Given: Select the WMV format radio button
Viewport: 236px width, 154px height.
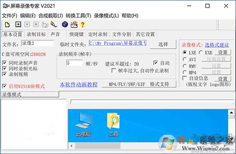Looking at the screenshot, I should (184, 66).
